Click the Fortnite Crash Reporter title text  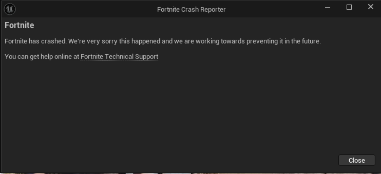[191, 9]
